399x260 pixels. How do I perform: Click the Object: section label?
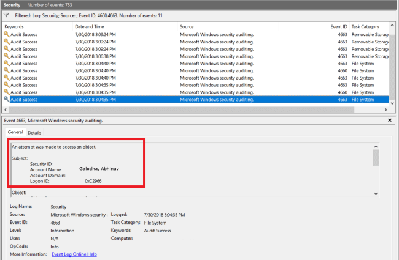tap(19, 193)
